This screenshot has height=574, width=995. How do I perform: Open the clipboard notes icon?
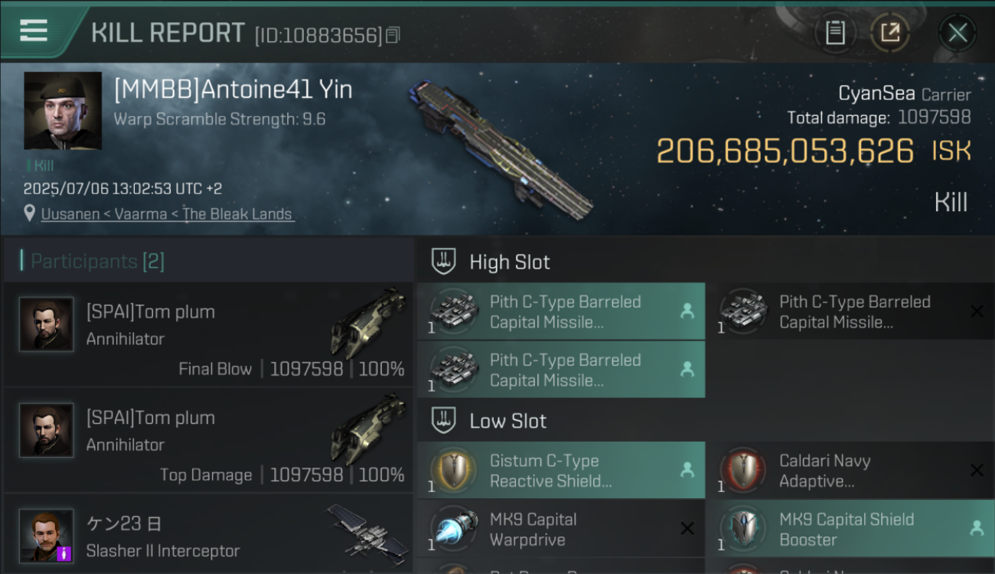pos(835,33)
